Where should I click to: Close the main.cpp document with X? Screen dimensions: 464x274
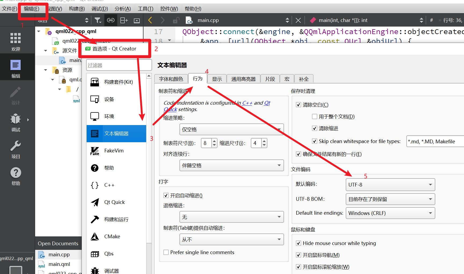(x=298, y=20)
